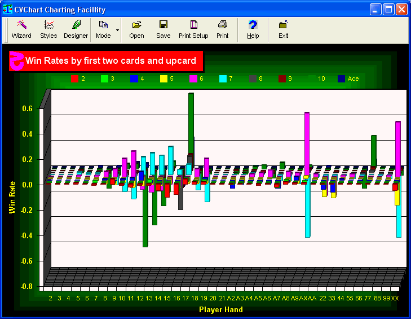The height and width of the screenshot is (319, 411).
Task: Open Help from the toolbar
Action: (x=253, y=29)
